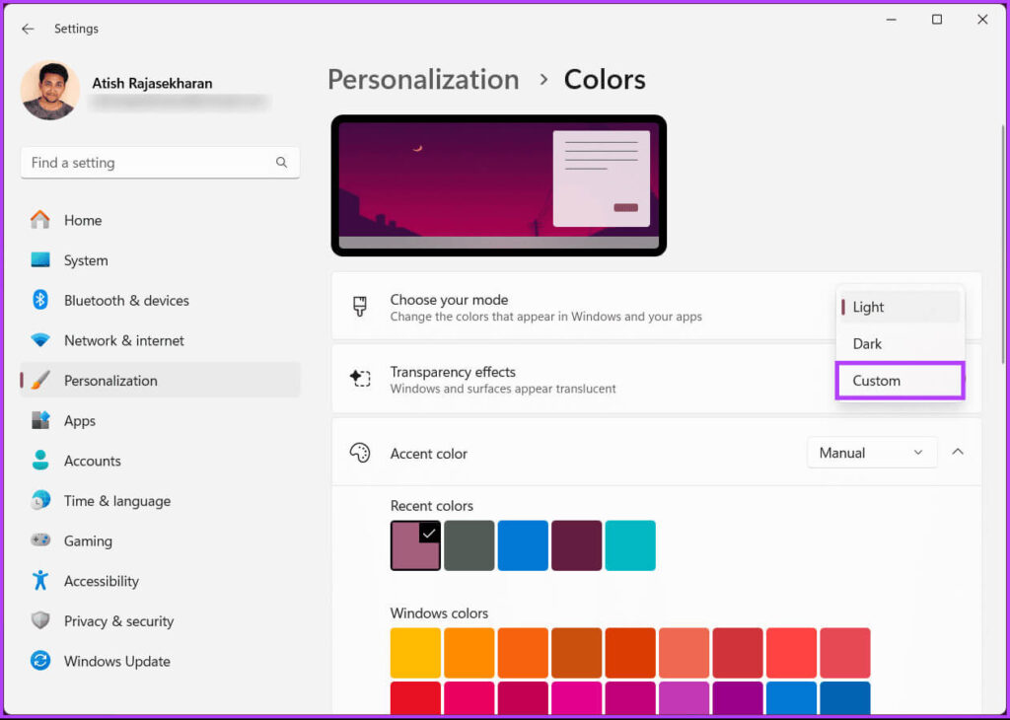Click the Personalization breadcrumb link

(423, 79)
